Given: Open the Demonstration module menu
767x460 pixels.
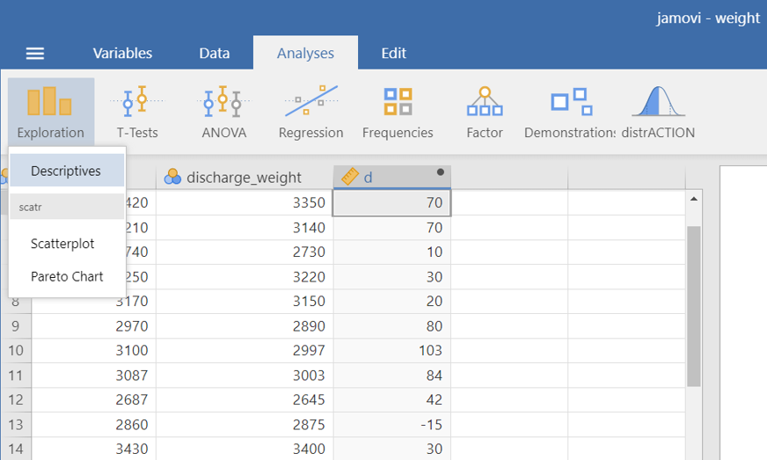Looking at the screenshot, I should pyautogui.click(x=570, y=111).
